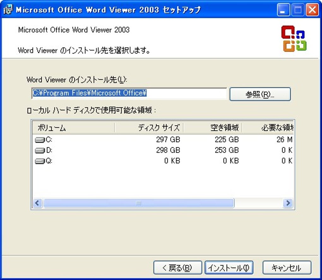Click the horizontal scrollbar left arrow
The width and height of the screenshot is (322, 280).
(37, 203)
